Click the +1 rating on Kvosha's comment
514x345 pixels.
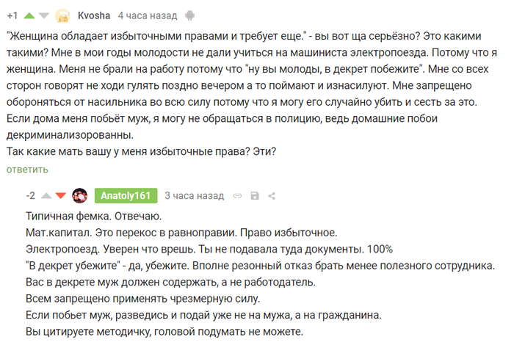[x=12, y=15]
